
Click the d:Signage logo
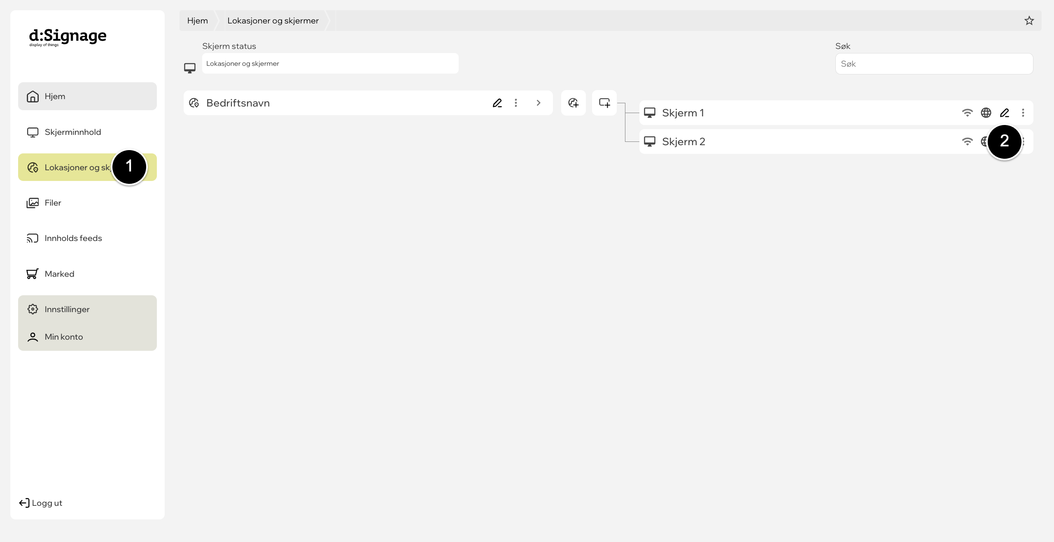click(x=68, y=37)
